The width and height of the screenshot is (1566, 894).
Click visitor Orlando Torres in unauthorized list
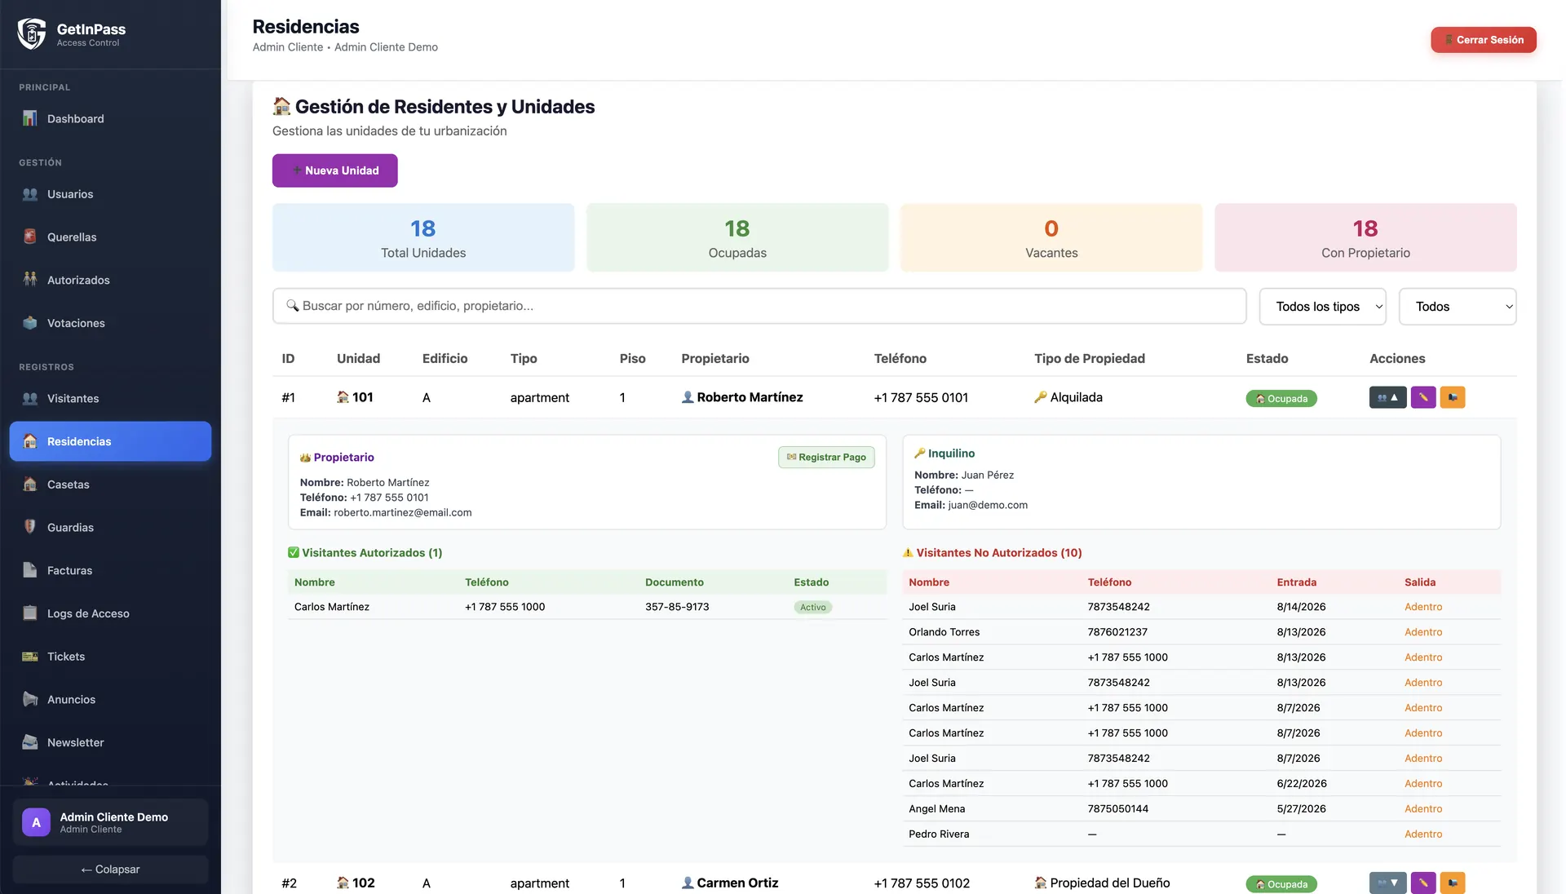pyautogui.click(x=944, y=632)
